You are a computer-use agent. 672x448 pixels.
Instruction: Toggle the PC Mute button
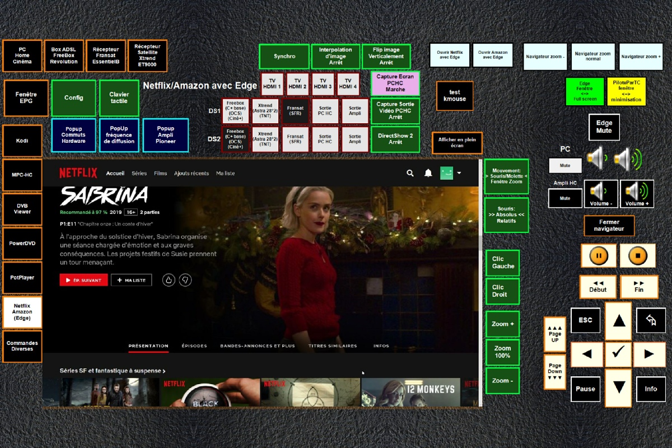tap(565, 166)
